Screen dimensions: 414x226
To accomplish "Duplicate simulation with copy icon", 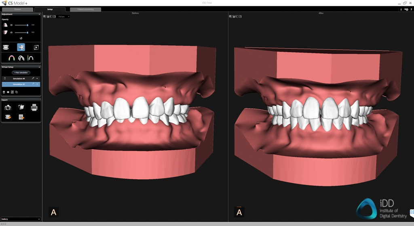I will [x=16, y=92].
